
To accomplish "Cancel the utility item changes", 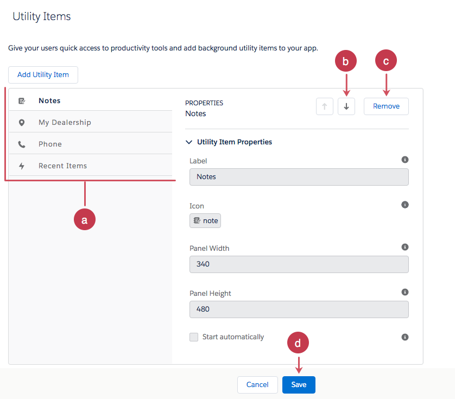I will coord(257,385).
